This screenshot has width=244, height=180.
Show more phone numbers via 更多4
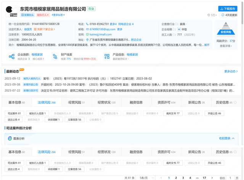(x=113, y=24)
